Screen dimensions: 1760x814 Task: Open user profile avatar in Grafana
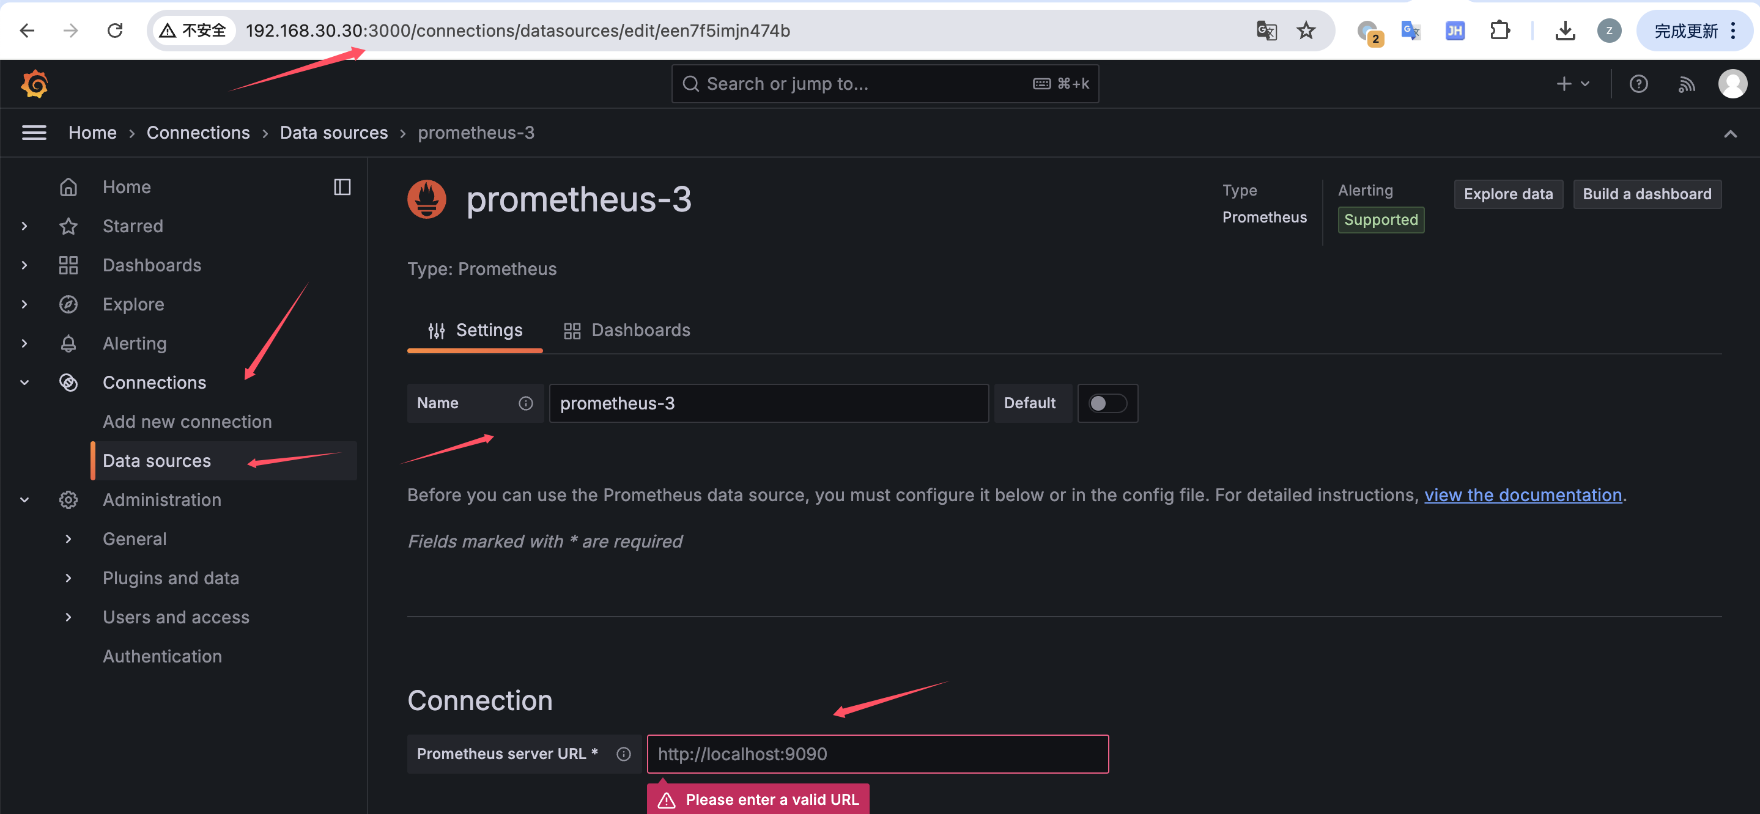click(1732, 84)
